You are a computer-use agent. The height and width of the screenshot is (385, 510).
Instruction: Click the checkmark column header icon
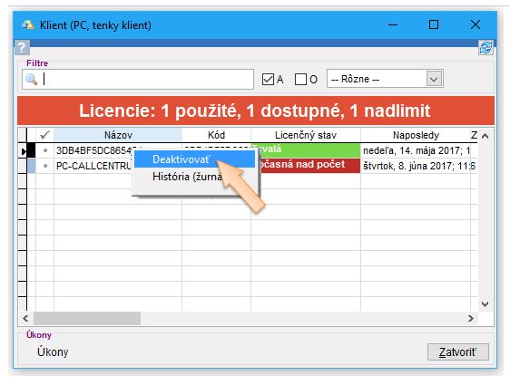pos(44,135)
